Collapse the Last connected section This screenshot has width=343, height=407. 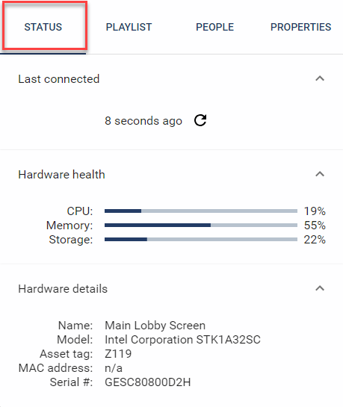[x=320, y=78]
